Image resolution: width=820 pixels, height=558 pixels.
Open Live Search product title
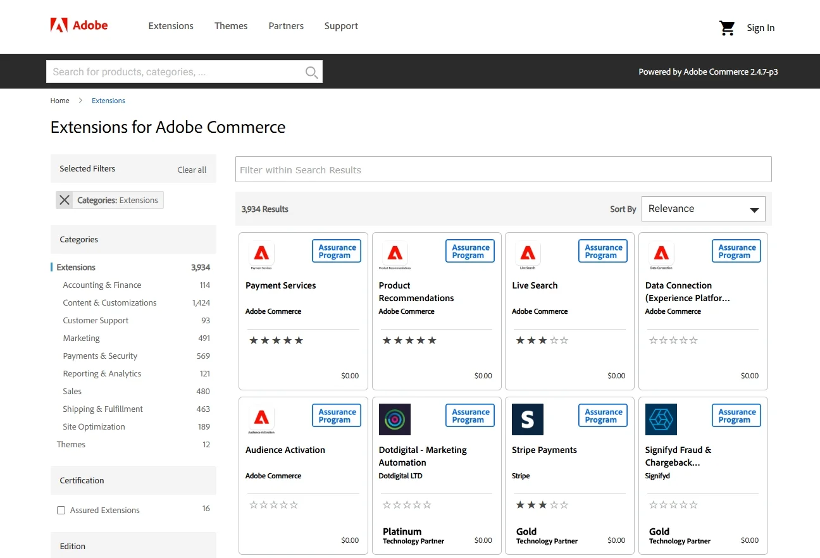coord(535,285)
